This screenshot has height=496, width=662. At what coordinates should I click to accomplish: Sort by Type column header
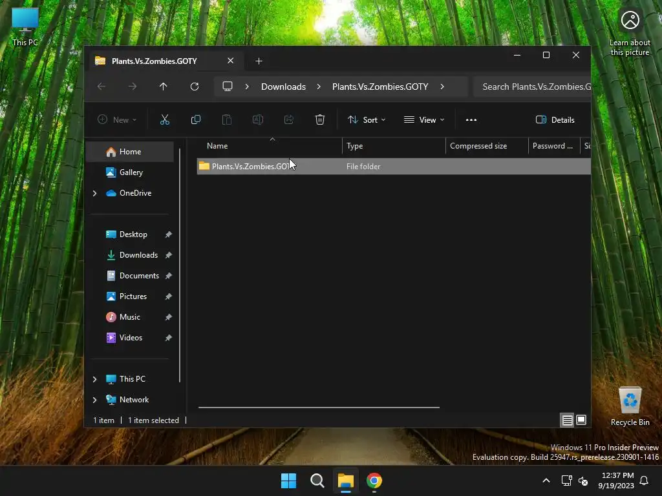[x=394, y=146]
